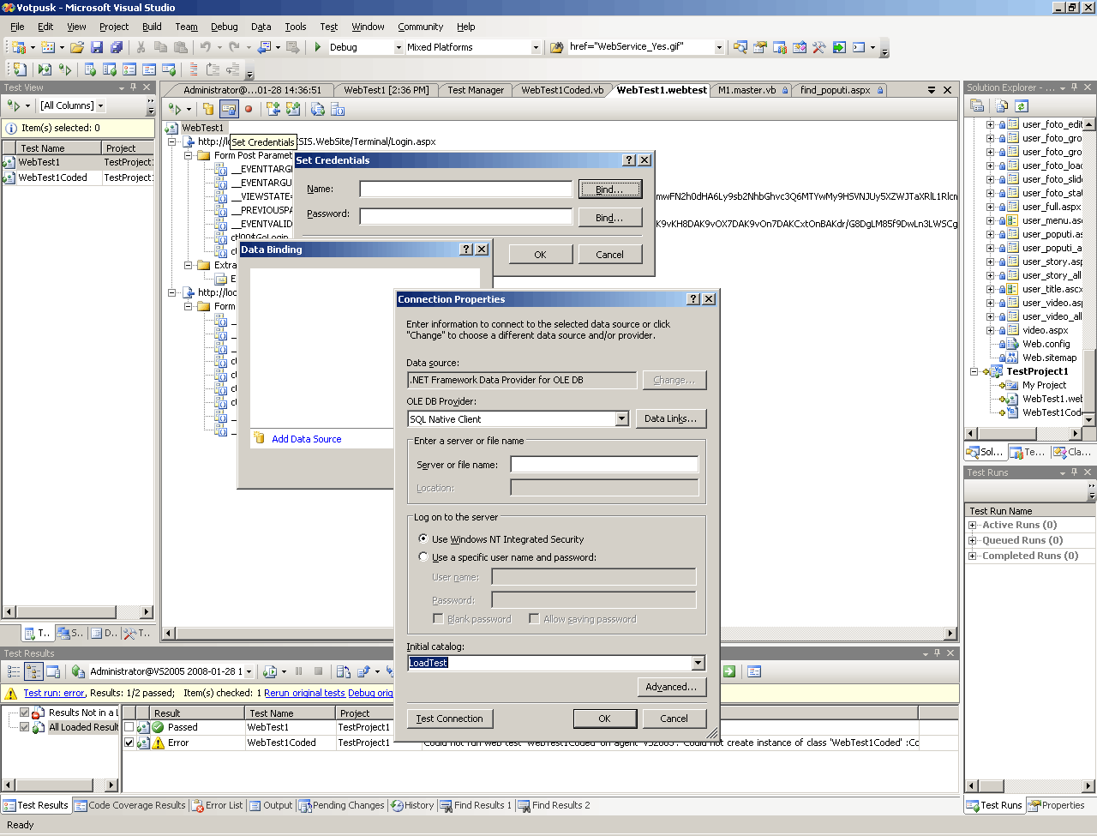
Task: Click Toolbox hammer-and-wrench icon in toolbar
Action: (x=818, y=47)
